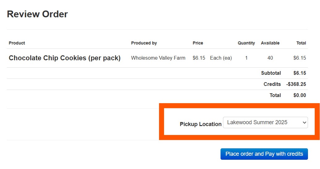
Task: Click the Credits label
Action: pyautogui.click(x=272, y=84)
